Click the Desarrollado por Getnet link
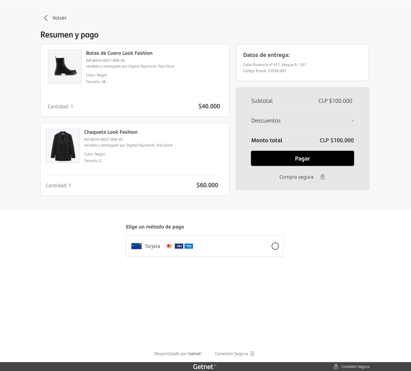Viewport: 411px width, 371px height. 178,354
